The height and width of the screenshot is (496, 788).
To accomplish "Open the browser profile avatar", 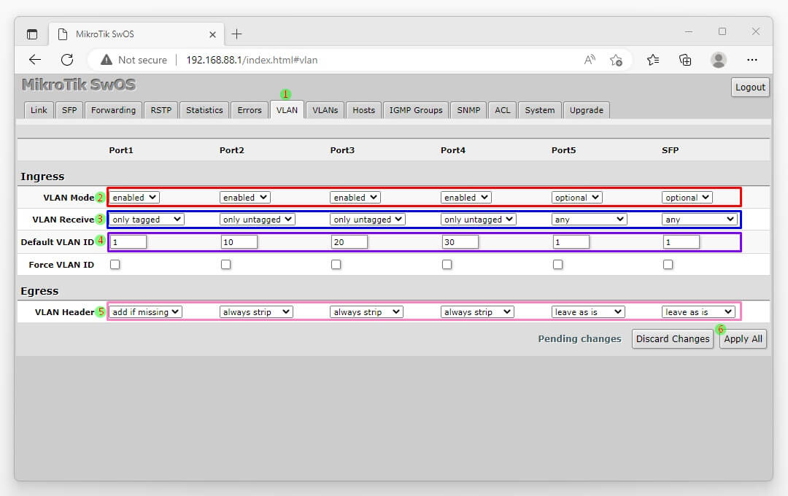I will [719, 60].
